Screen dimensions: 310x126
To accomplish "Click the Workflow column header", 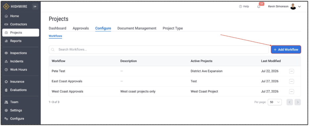I will coord(58,61).
